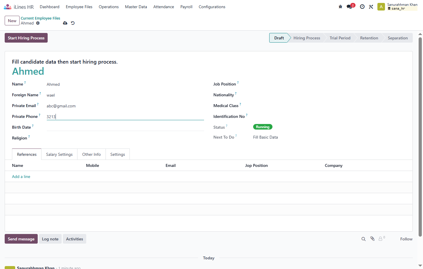Open the Dashboard menu
The width and height of the screenshot is (423, 269).
(x=49, y=7)
